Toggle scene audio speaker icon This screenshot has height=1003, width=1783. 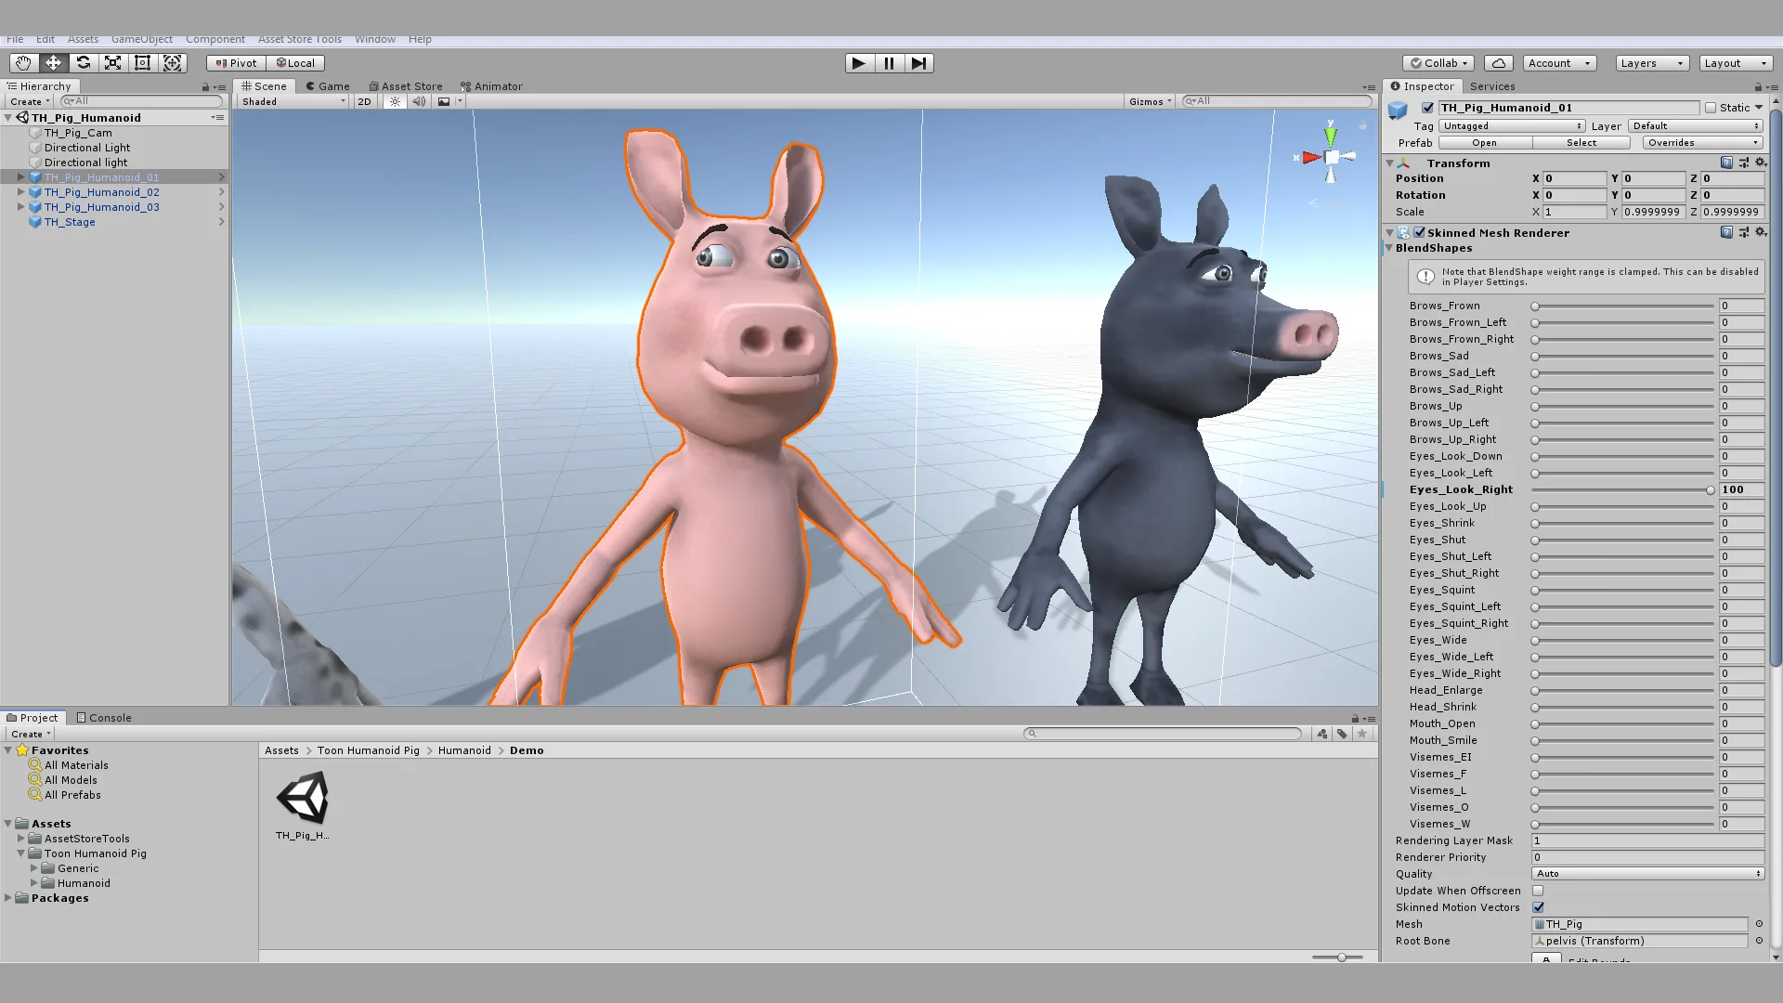[419, 101]
